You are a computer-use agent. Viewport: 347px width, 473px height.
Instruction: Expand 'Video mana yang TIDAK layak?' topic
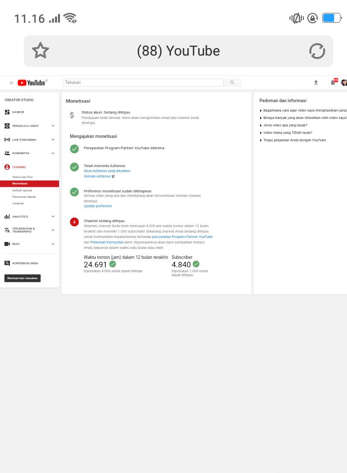coord(286,133)
